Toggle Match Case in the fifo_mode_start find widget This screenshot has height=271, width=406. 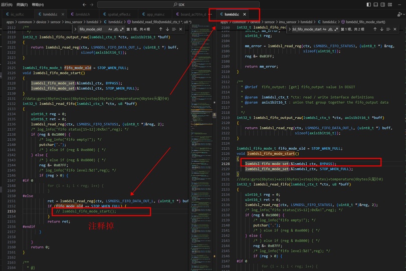pos(324,29)
